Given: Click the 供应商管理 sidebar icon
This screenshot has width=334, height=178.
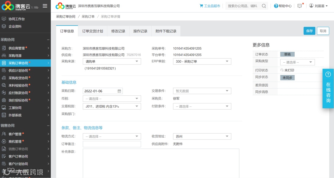Looking at the screenshot, I should tap(4, 48).
